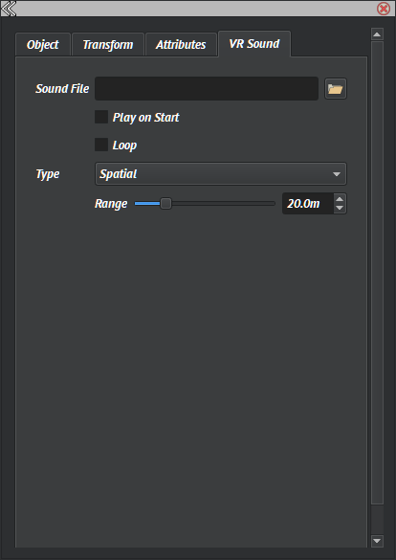This screenshot has width=396, height=560.
Task: Focus the Sound File text field
Action: pyautogui.click(x=207, y=89)
